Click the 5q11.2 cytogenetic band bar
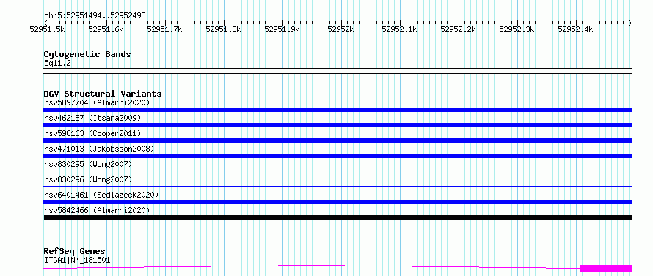653x276 pixels. pos(338,71)
